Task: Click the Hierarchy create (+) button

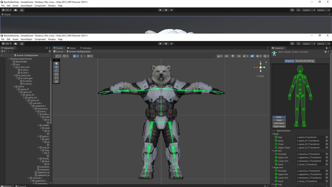Action: point(2,51)
